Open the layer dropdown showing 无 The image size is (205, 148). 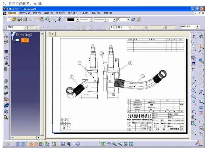point(128,20)
